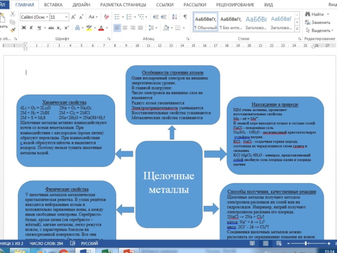The width and height of the screenshot is (337, 253).
Task: Click the Заменить button
Action: pos(318,22)
